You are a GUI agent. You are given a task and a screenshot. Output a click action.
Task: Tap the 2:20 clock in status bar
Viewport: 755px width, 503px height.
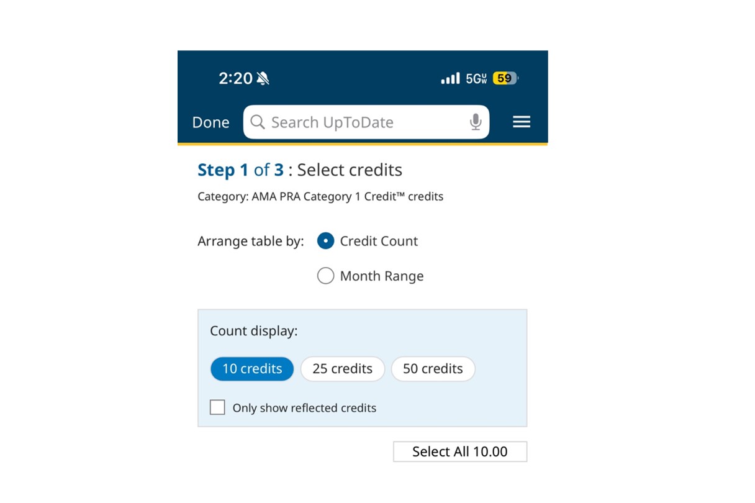pyautogui.click(x=235, y=78)
